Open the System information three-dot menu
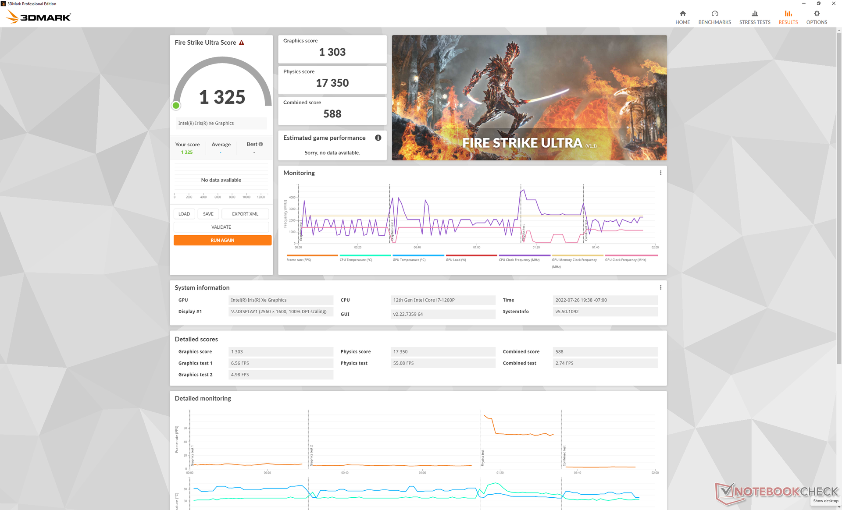This screenshot has width=842, height=510. click(660, 288)
